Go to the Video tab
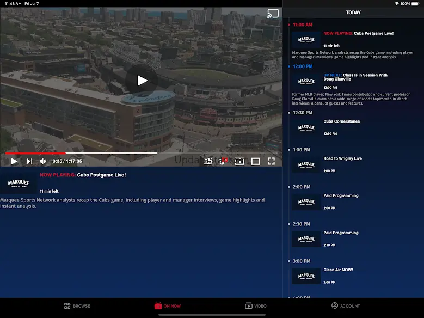This screenshot has width=424, height=318. point(255,306)
